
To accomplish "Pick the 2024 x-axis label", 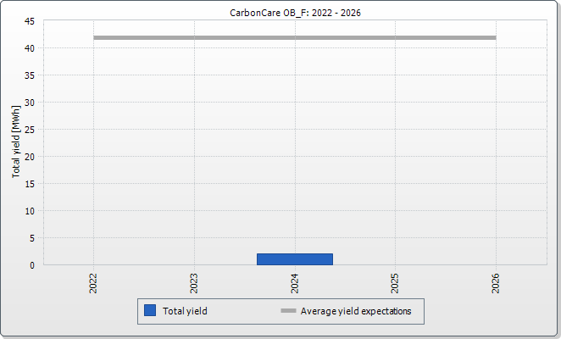I will click(295, 283).
